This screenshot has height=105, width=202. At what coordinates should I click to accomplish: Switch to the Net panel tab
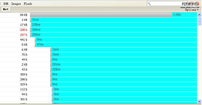coord(6,9)
